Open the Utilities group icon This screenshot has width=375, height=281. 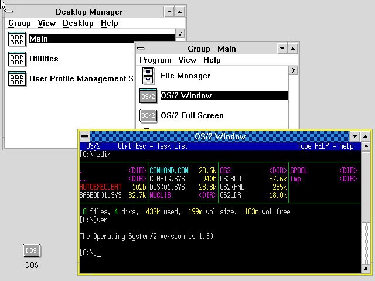17,59
